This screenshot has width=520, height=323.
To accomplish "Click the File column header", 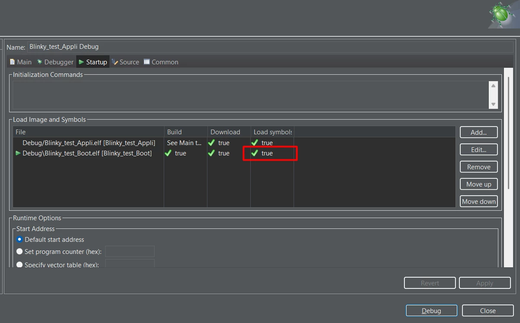I will [x=88, y=132].
